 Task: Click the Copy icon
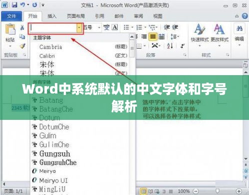tap(22, 36)
